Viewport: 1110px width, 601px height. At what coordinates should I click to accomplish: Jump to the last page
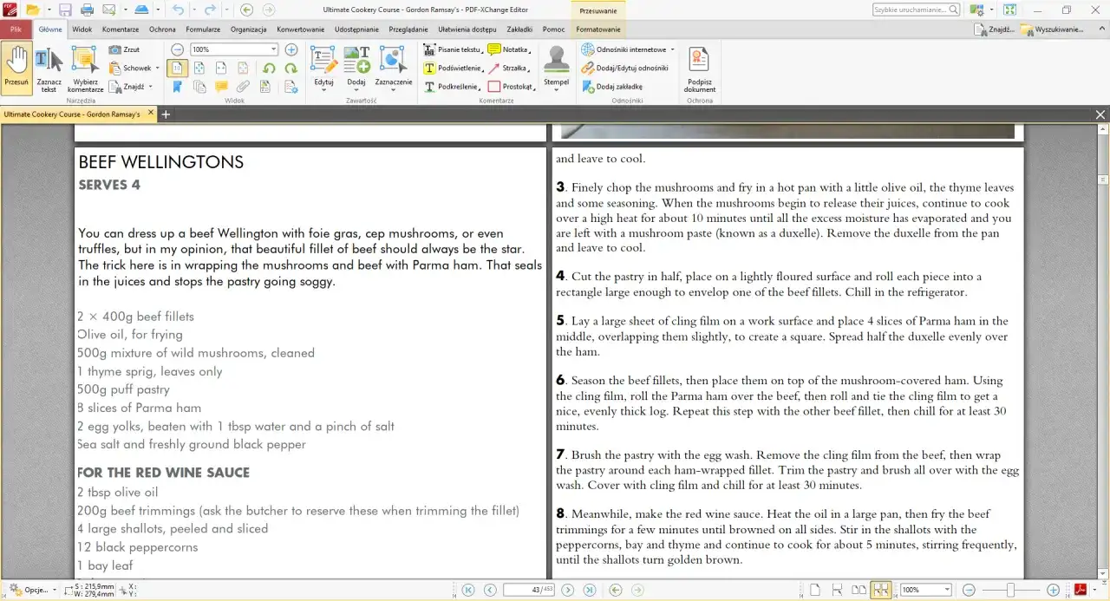coord(590,590)
